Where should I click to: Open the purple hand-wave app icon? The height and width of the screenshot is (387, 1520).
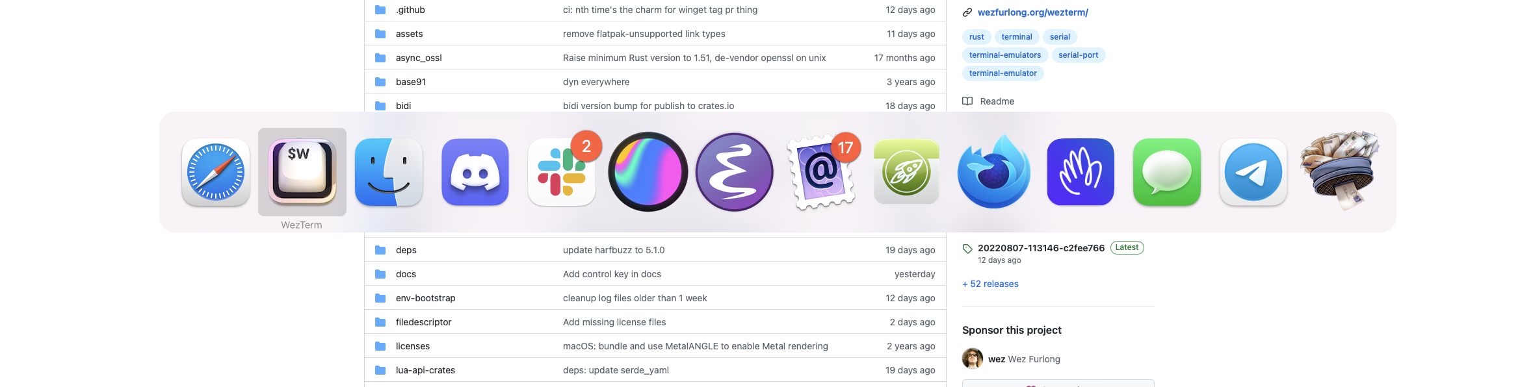point(1081,172)
